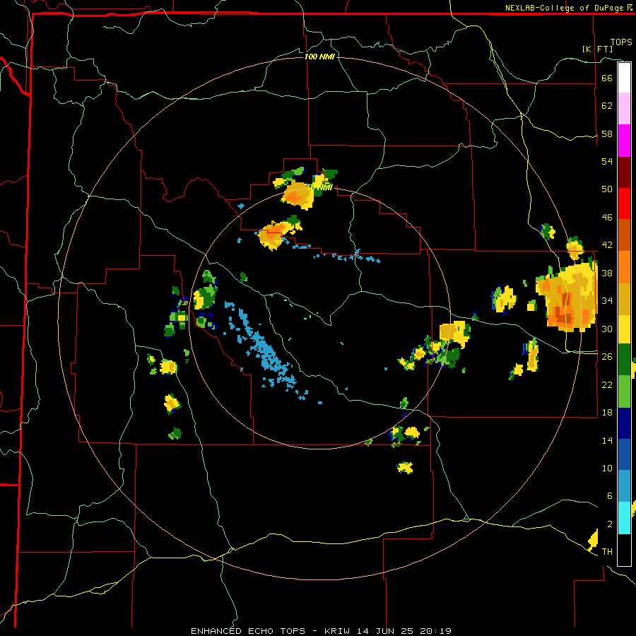Click the light blue swatch near 6 kft
The width and height of the screenshot is (636, 636).
coord(624,486)
